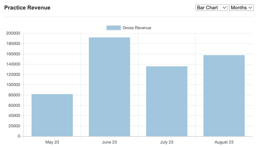The height and width of the screenshot is (147, 257).
Task: Select the May 23 revenue bar
Action: coord(52,115)
